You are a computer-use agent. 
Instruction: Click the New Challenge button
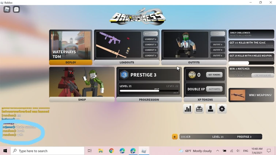262,75
